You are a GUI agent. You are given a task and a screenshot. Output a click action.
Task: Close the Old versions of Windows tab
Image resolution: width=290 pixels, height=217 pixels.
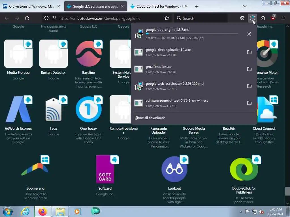tap(59, 6)
